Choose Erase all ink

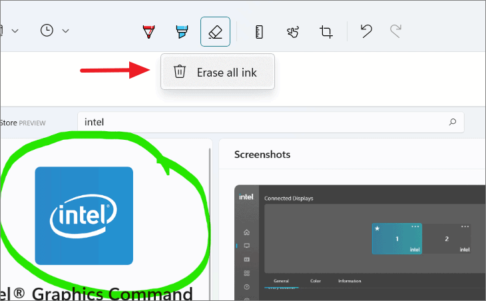click(218, 72)
